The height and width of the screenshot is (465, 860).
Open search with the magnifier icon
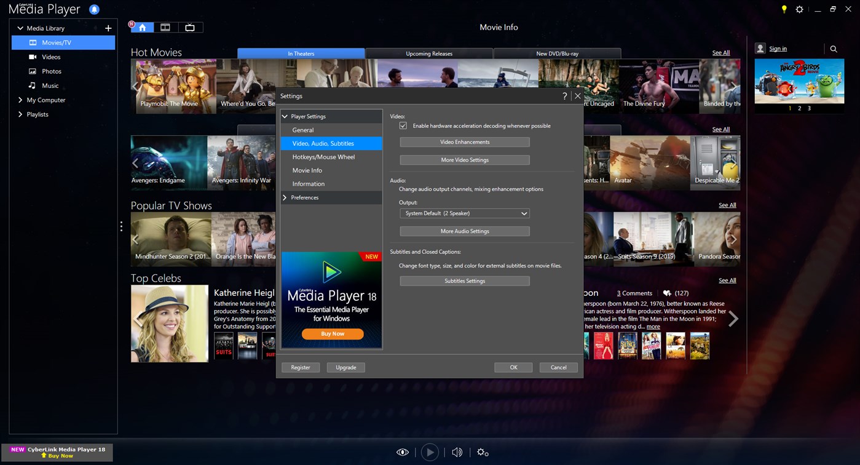click(834, 49)
